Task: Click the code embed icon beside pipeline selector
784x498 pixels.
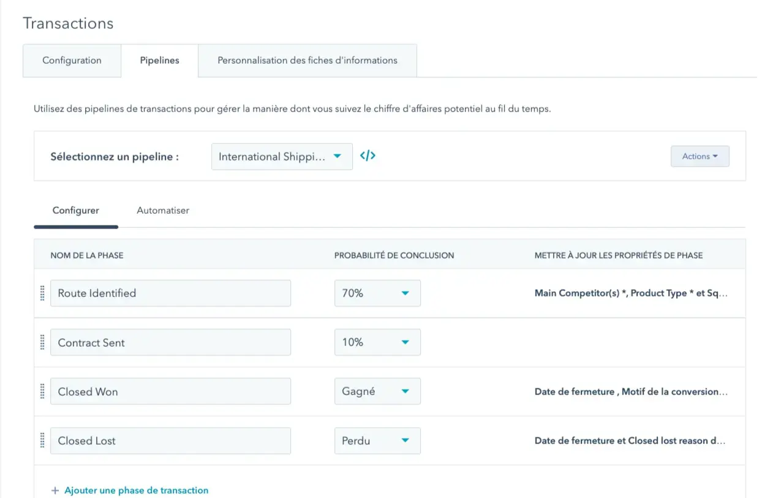Action: [367, 156]
